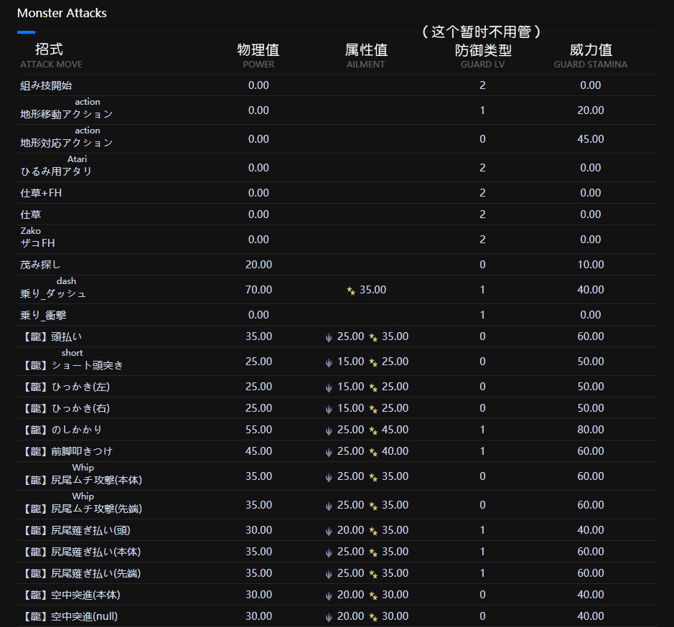Click dragon icon in 尻尾ムチ攻撃(先端) row
The height and width of the screenshot is (627, 674).
pyautogui.click(x=329, y=506)
